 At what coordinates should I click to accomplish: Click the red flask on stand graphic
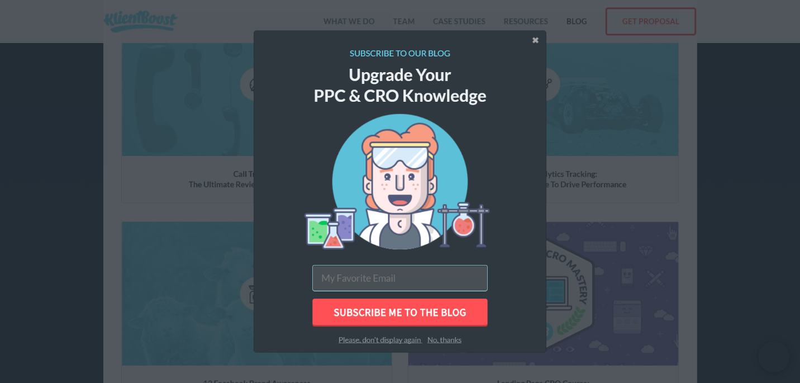pyautogui.click(x=463, y=225)
